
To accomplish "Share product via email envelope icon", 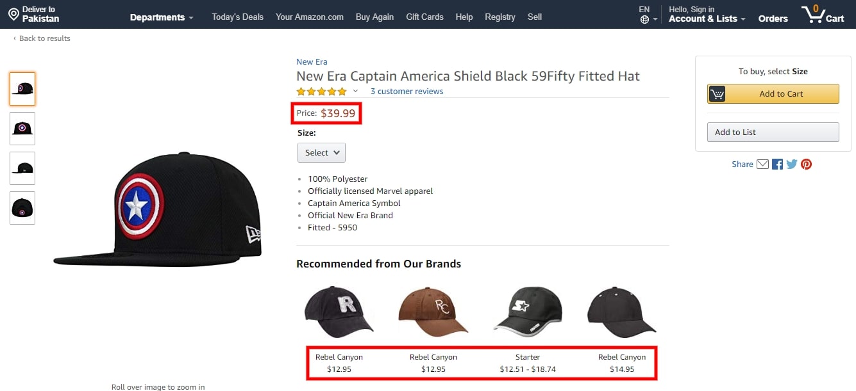I will [762, 164].
